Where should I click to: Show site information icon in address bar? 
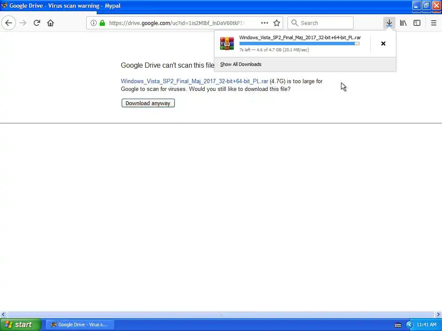94,23
